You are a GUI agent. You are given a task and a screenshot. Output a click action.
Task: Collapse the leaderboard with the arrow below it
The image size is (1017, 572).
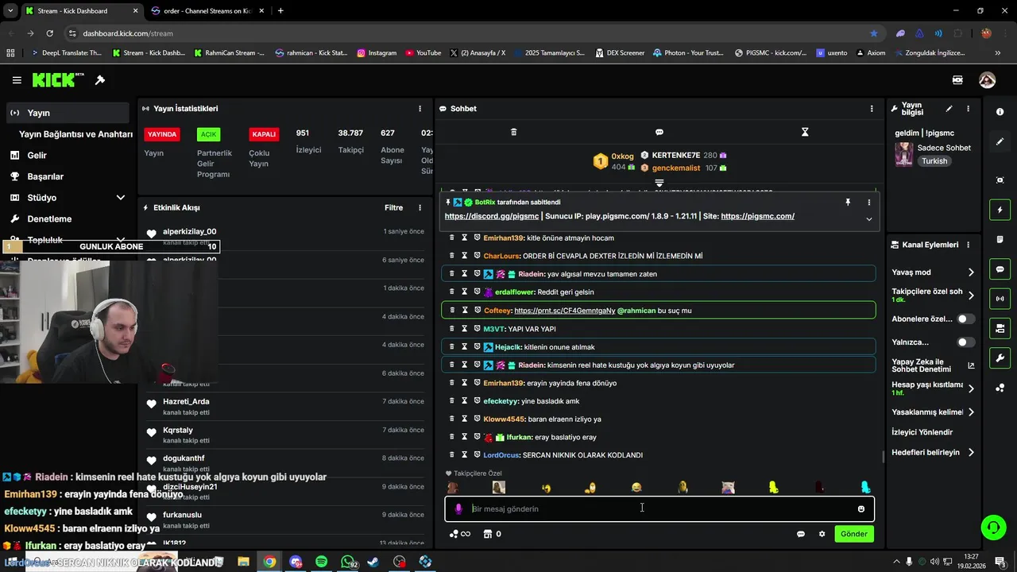coord(659,184)
